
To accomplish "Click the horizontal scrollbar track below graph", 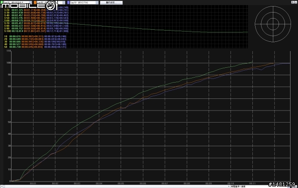I will pos(115,187).
